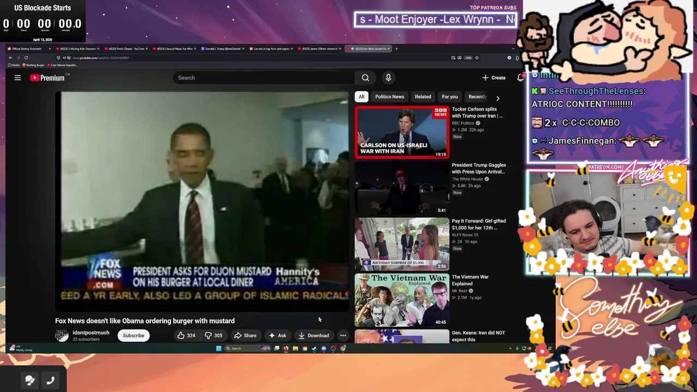697x392 pixels.
Task: Share the Fox News Obama video
Action: 245,335
